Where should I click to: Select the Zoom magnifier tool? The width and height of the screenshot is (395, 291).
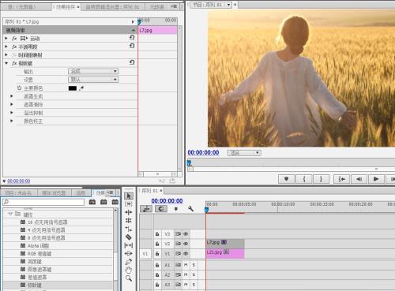129,278
